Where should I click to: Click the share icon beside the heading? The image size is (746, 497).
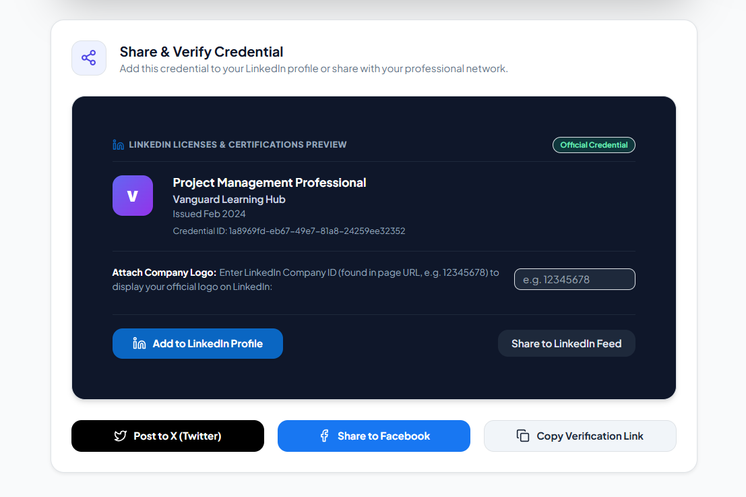(x=89, y=58)
